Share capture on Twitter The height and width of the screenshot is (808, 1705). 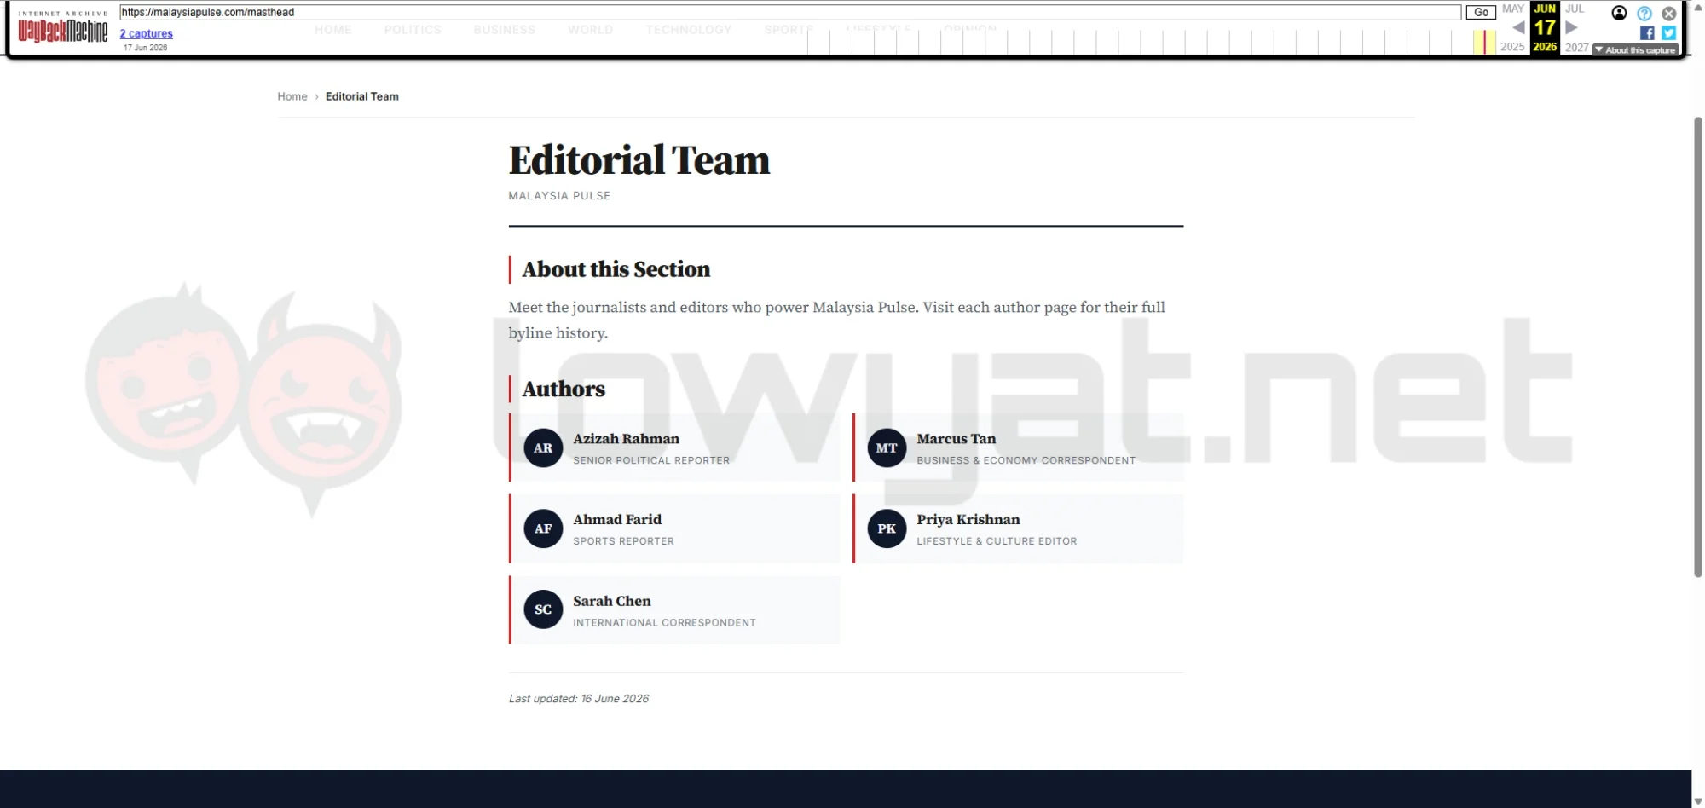pos(1669,33)
